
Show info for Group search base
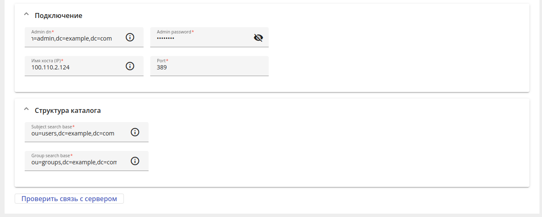click(135, 161)
